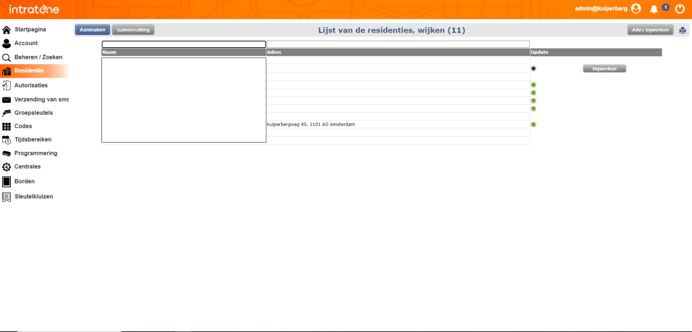Select Tijdsbereiken in the sidebar

tap(33, 139)
